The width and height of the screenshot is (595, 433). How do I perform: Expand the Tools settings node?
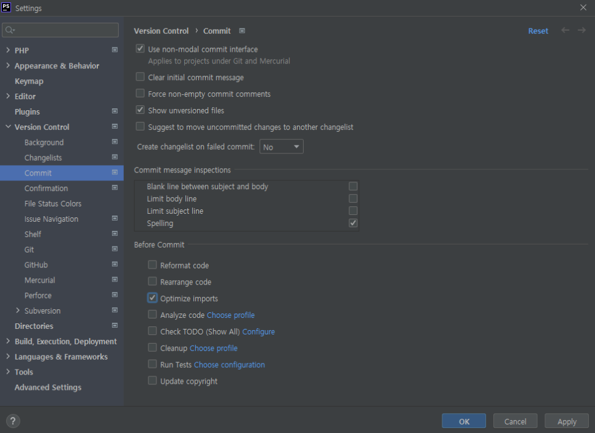click(8, 372)
